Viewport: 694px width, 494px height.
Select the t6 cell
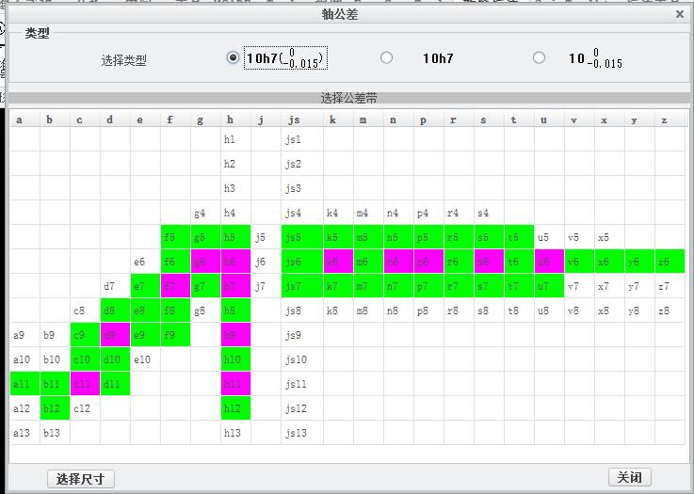[519, 262]
